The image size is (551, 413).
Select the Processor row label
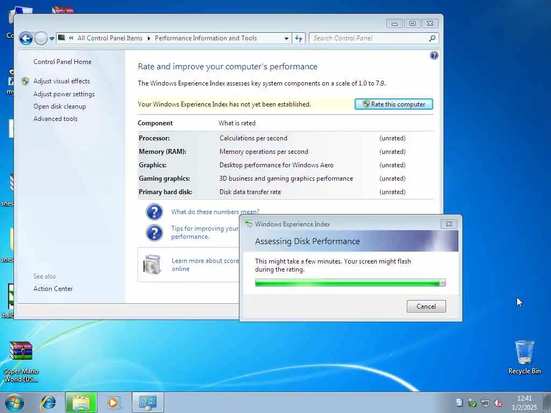[154, 138]
